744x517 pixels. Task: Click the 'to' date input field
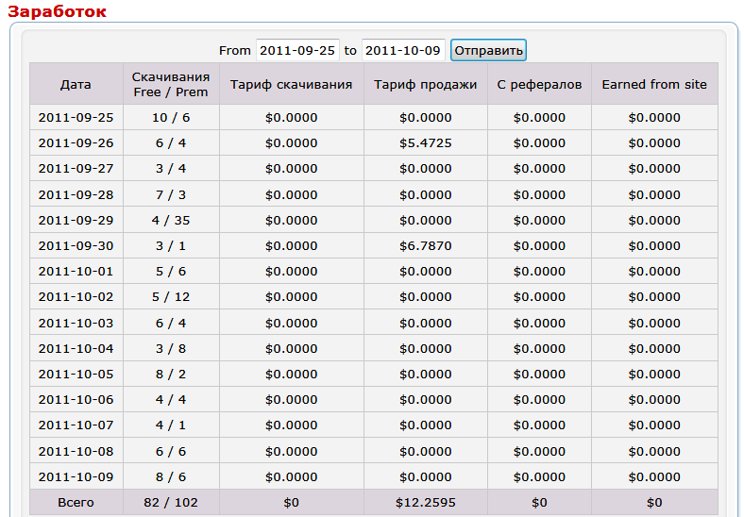tap(403, 50)
